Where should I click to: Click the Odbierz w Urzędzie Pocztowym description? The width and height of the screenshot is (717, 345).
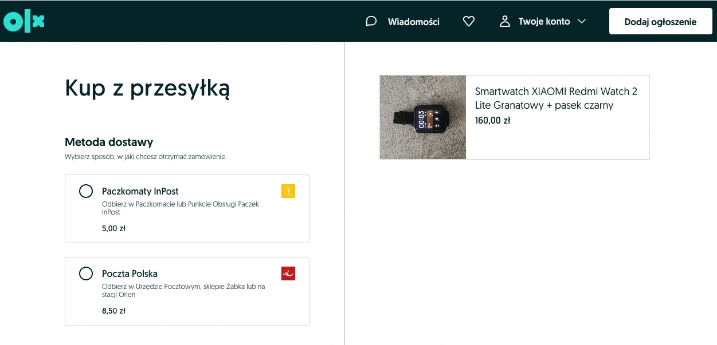[x=183, y=291]
